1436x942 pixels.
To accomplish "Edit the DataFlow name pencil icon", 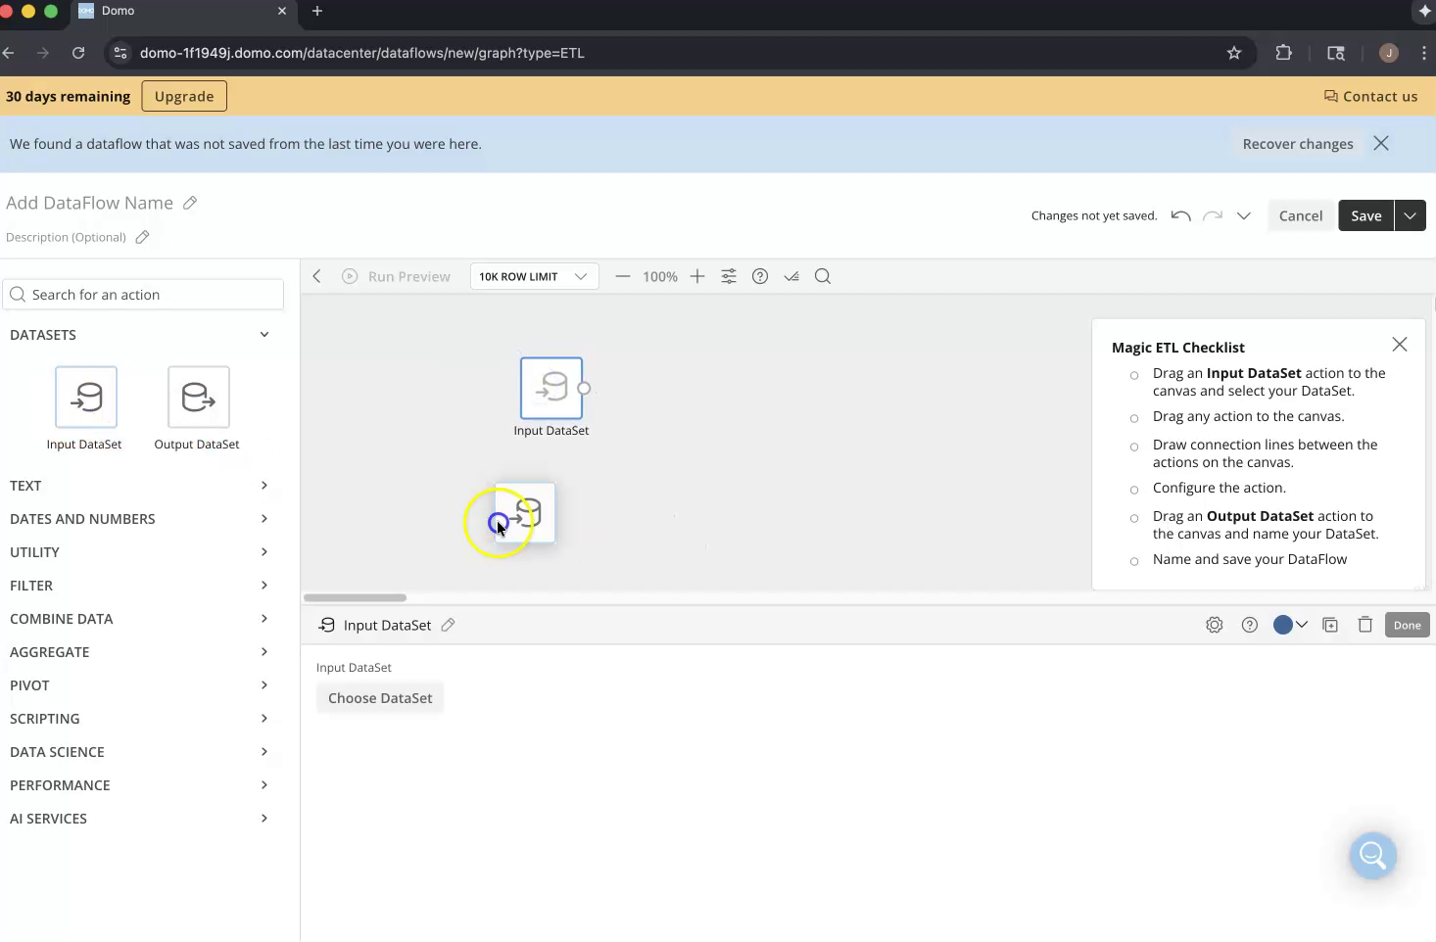I will coord(190,203).
